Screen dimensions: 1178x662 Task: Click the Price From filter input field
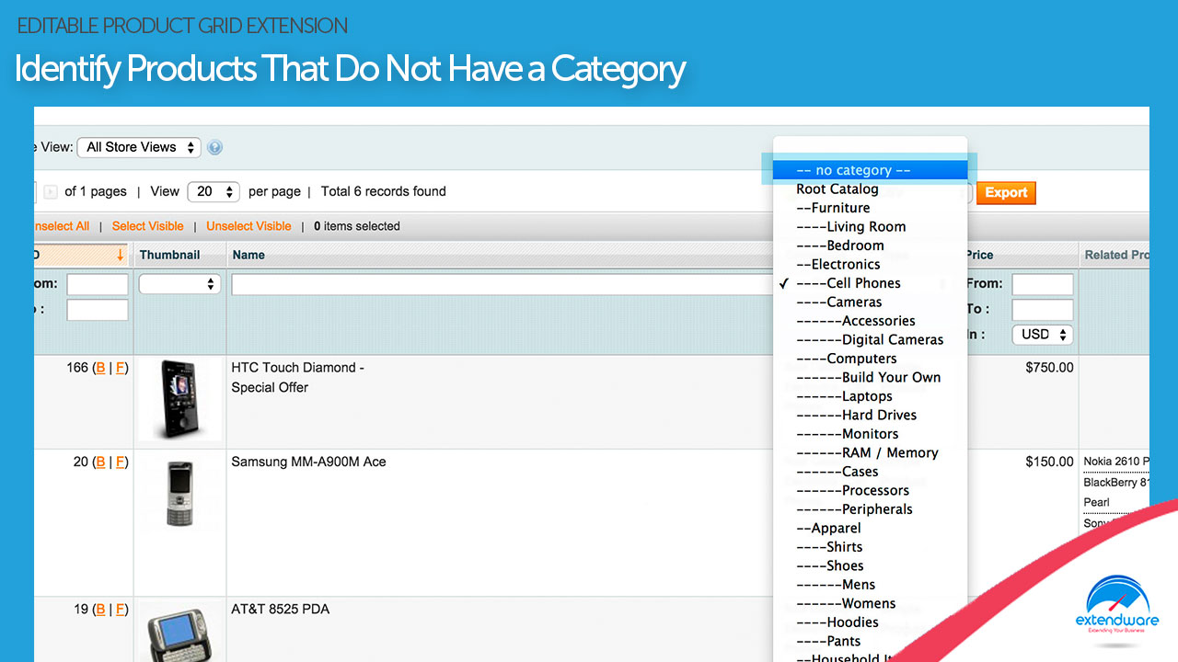coord(1042,283)
